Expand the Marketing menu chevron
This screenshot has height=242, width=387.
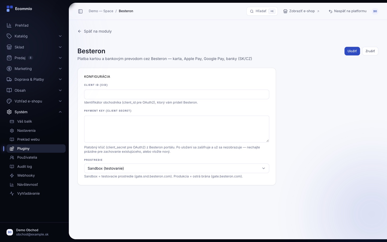60,69
